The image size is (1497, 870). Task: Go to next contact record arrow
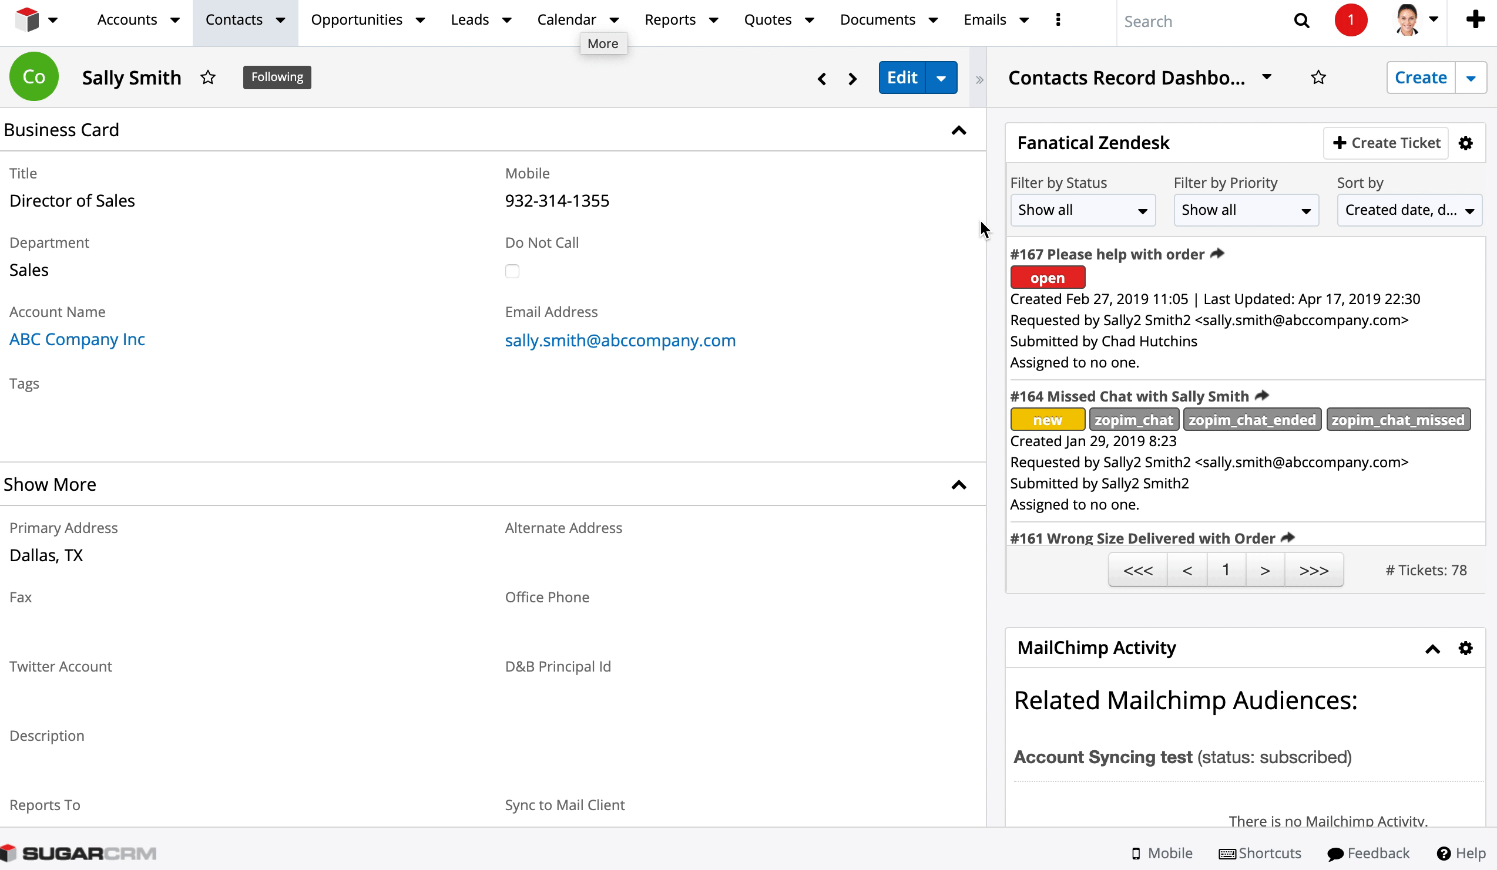click(x=852, y=78)
